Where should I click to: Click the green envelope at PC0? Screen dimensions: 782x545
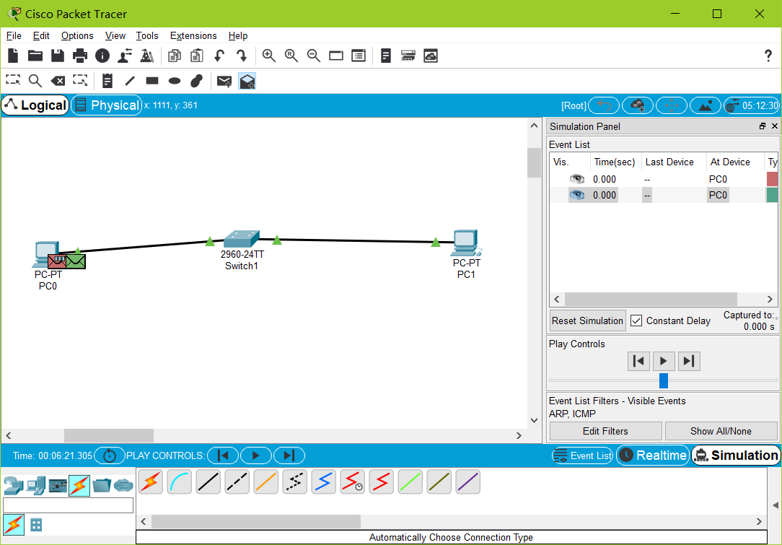(76, 261)
